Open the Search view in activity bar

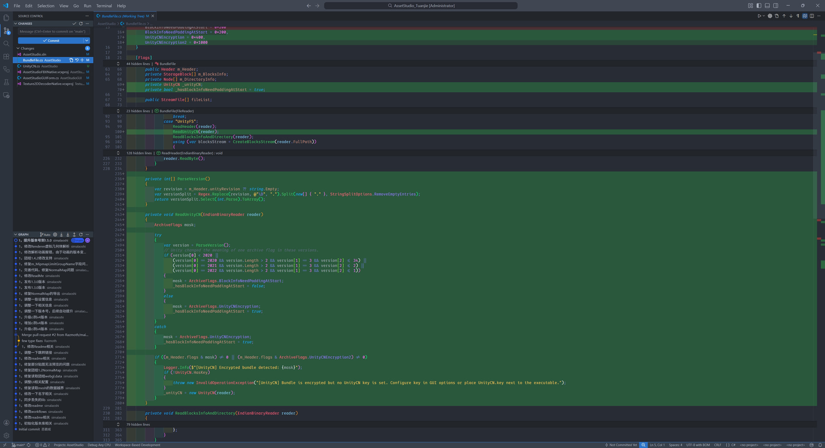6,44
